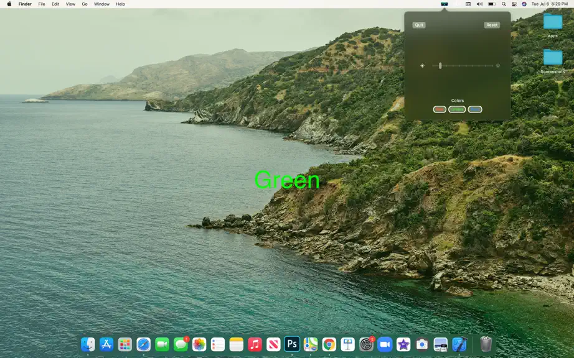Viewport: 574px width, 358px height.
Task: Open the File menu
Action: [42, 4]
